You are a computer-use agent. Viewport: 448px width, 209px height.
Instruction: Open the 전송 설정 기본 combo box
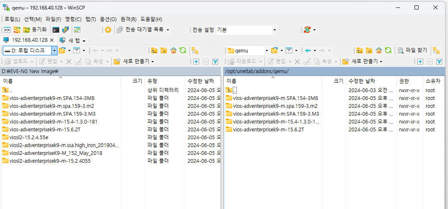tap(246, 30)
